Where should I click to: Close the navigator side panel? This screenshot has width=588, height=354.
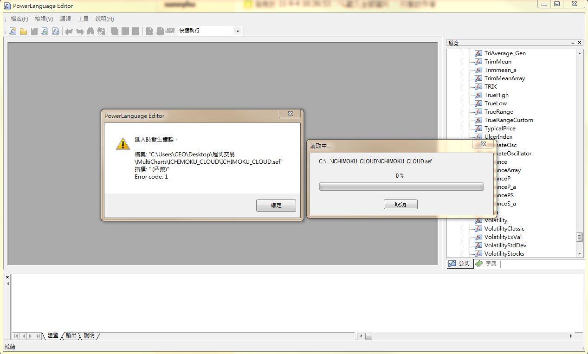580,43
